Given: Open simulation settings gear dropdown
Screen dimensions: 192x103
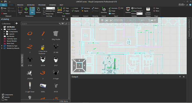Looking at the screenshot, I should click(102, 21).
